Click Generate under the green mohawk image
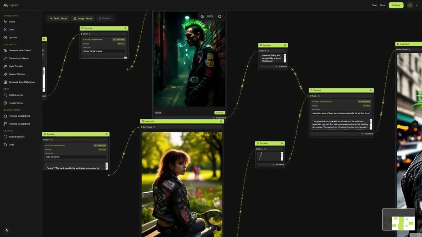 coord(220,113)
